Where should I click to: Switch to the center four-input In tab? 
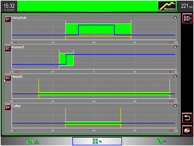pyautogui.click(x=97, y=141)
